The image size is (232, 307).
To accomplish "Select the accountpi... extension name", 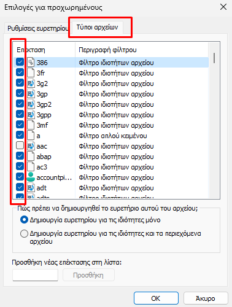I will (x=54, y=177).
